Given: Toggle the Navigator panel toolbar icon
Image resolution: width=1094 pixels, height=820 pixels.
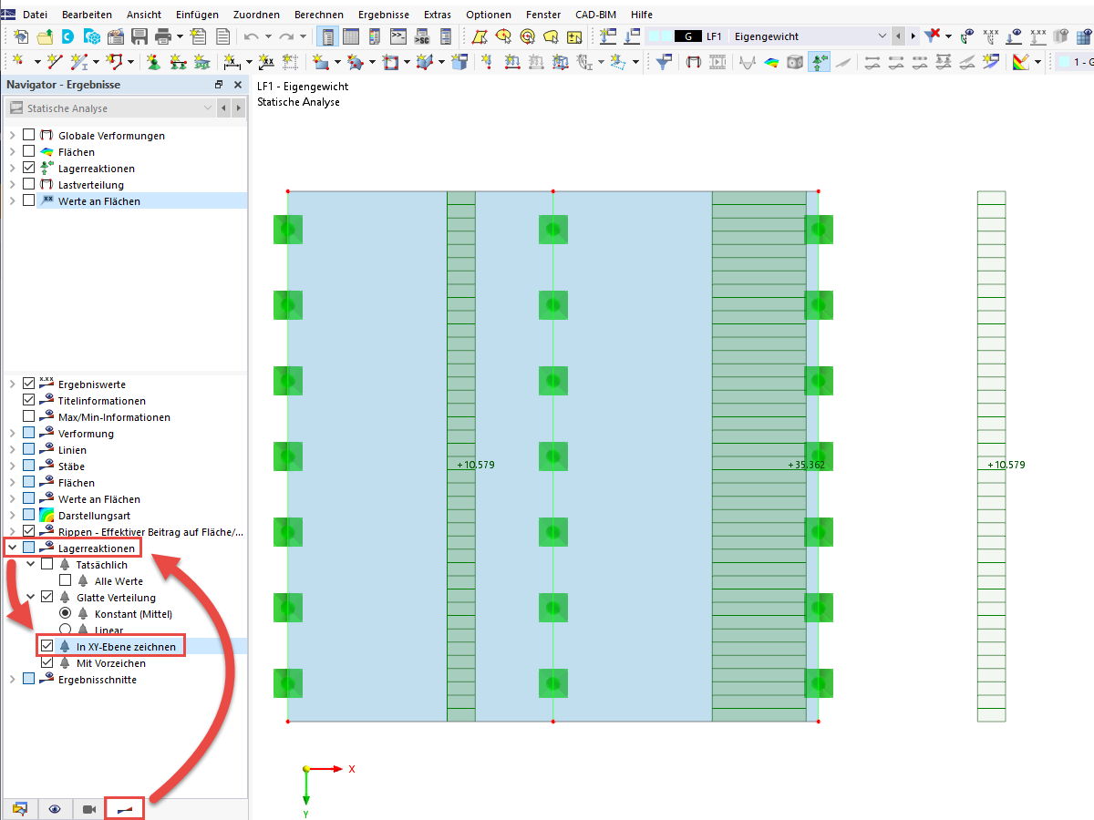Looking at the screenshot, I should click(x=327, y=36).
